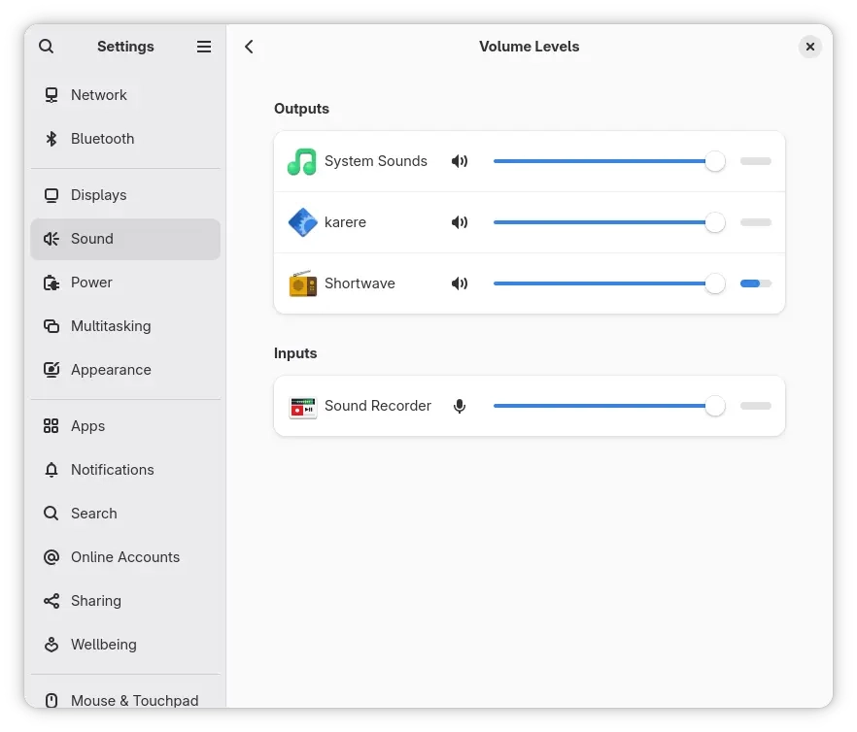Mute Shortwave using its speaker icon
857x732 pixels.
click(x=460, y=283)
